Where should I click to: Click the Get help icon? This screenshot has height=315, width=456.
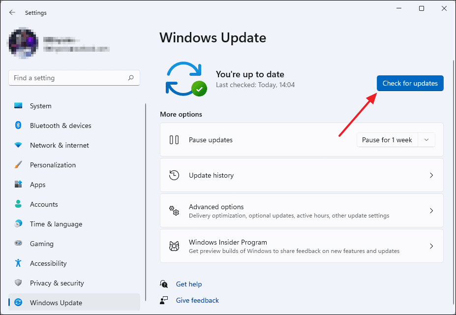(164, 284)
